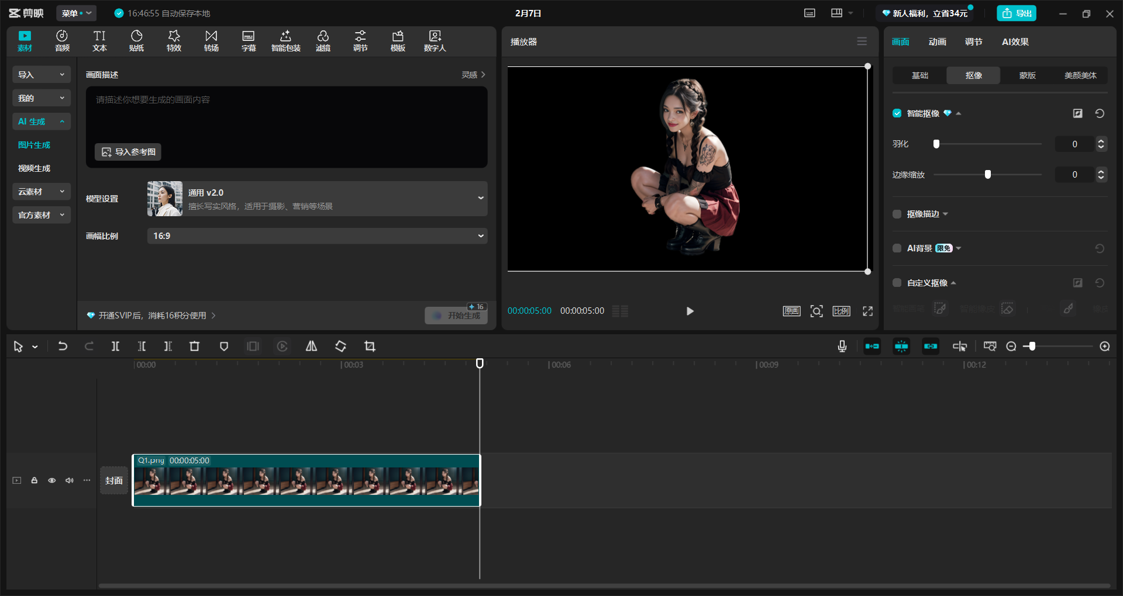Open the 字幕 subtitles panel
The height and width of the screenshot is (596, 1123).
click(x=249, y=41)
